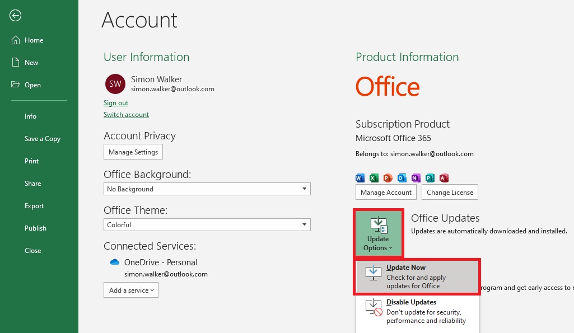Click the Office Updates heading
This screenshot has width=574, height=333.
[445, 218]
